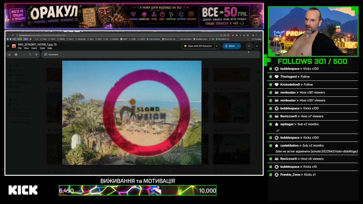Select the Krokodeilos9 Follow event row
Viewport: 363px width, 204px height.
[x=313, y=84]
